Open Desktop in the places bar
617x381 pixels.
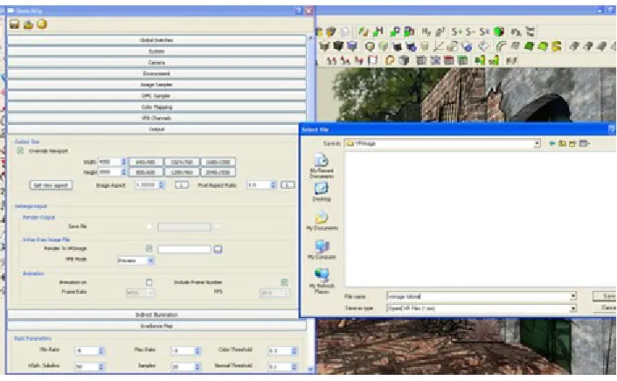click(x=322, y=192)
